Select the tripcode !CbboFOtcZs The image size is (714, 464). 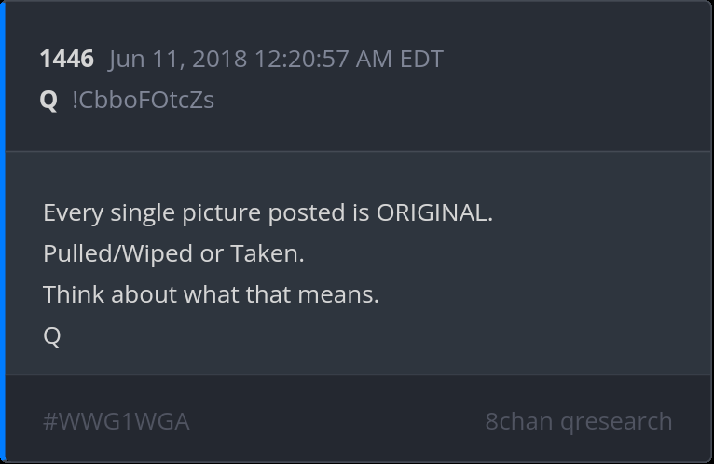(144, 101)
